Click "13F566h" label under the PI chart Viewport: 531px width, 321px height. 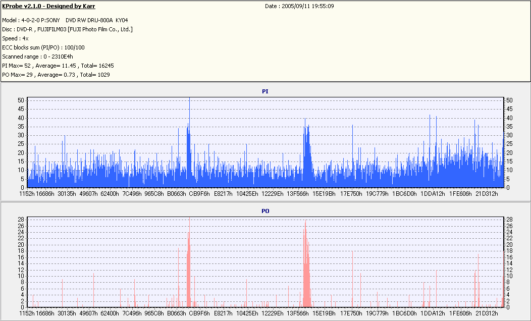(x=298, y=194)
